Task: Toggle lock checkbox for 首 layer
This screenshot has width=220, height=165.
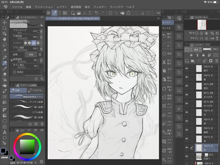Action: tap(192, 139)
